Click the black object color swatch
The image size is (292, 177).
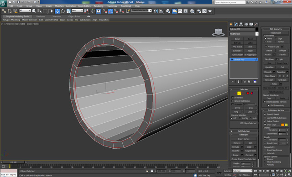[257, 29]
